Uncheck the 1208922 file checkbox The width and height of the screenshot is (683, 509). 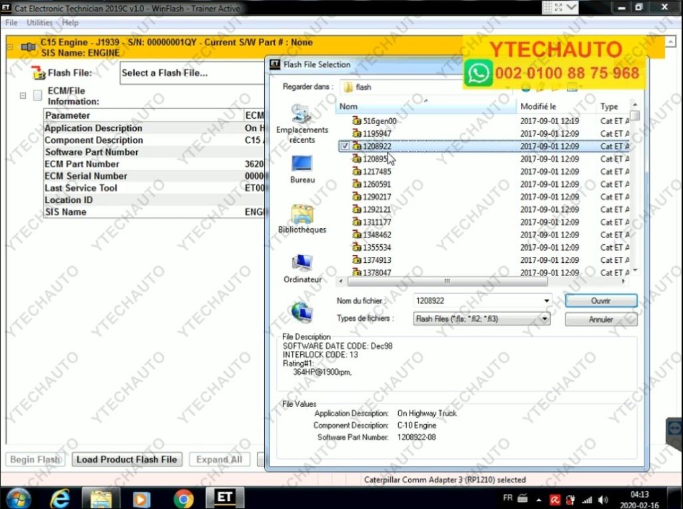click(x=345, y=146)
